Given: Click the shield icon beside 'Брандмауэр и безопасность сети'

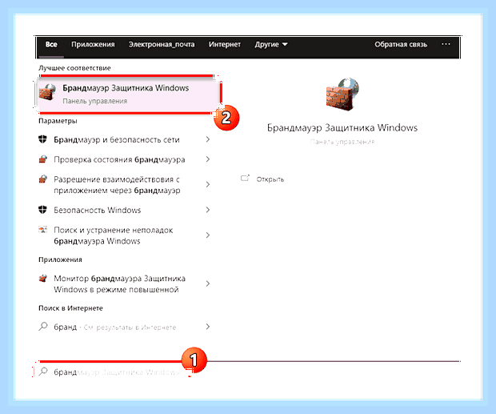Looking at the screenshot, I should coord(42,139).
